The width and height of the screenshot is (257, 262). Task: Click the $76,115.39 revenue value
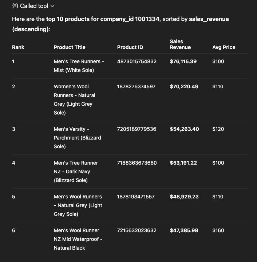tap(183, 61)
